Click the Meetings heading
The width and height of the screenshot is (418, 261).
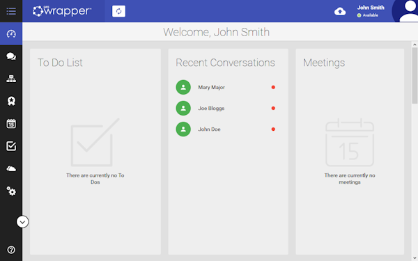click(x=324, y=63)
